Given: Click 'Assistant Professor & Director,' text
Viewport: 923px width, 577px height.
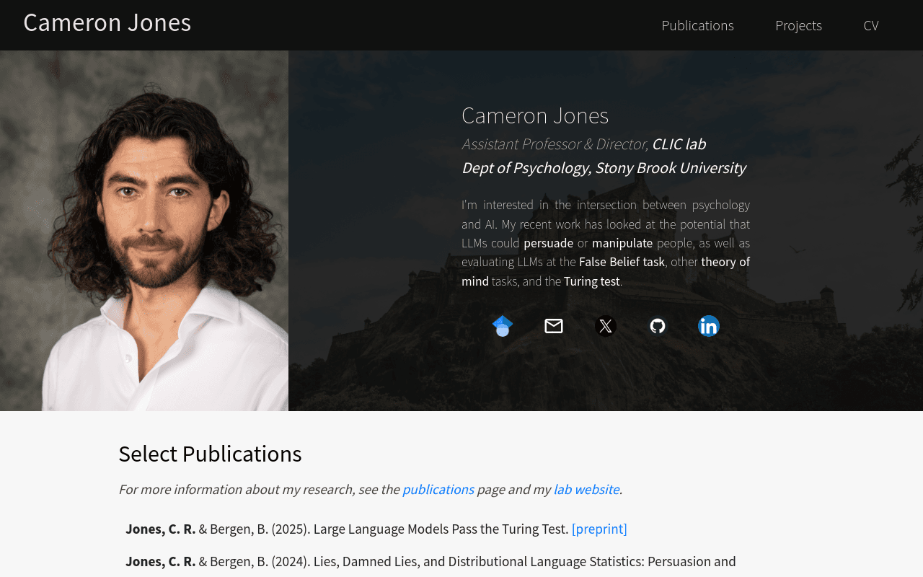Looking at the screenshot, I should coord(555,144).
